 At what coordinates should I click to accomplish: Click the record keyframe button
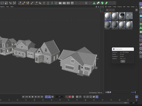pos(67,97)
